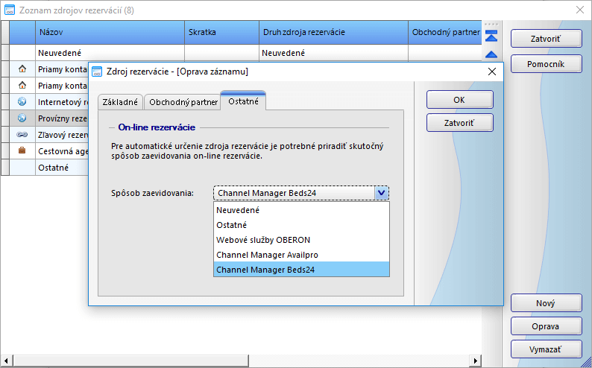Click the globe icon in the Provízny row
The width and height of the screenshot is (592, 368).
click(x=22, y=118)
